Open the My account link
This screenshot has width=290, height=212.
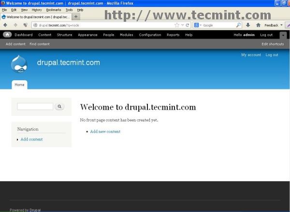point(251,55)
